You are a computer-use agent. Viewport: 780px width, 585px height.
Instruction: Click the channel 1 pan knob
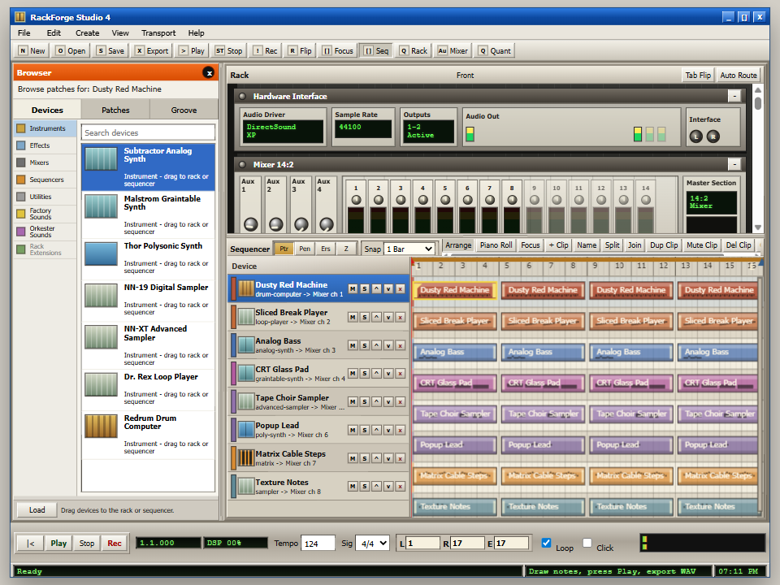356,200
